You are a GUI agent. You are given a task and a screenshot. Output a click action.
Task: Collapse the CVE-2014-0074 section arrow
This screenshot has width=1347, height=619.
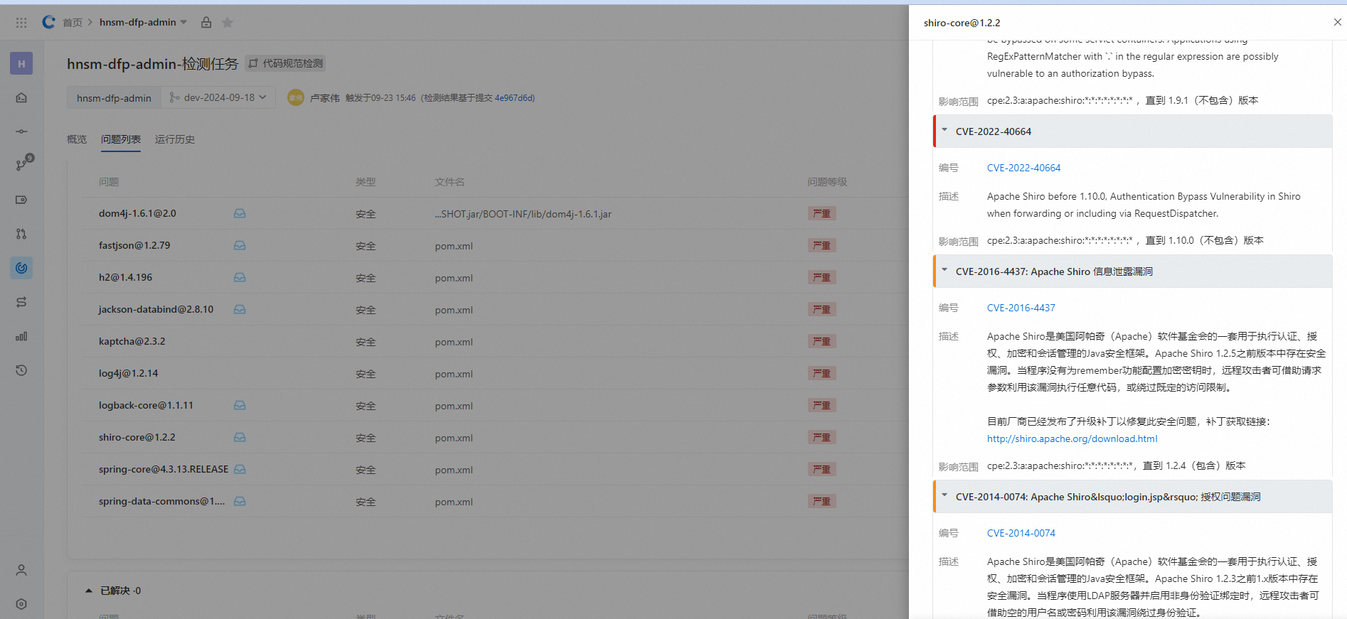click(x=944, y=495)
